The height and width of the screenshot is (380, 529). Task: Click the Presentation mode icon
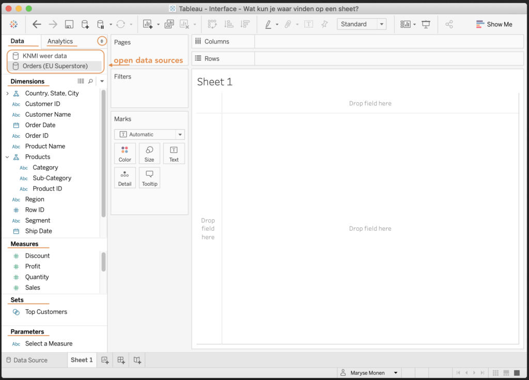426,24
